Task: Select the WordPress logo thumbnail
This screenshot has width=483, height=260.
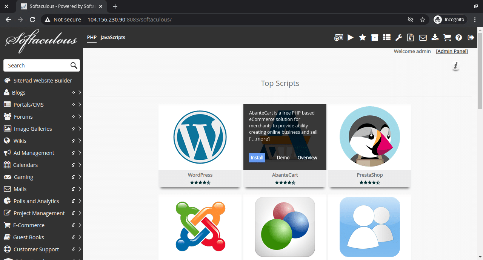Action: click(200, 137)
